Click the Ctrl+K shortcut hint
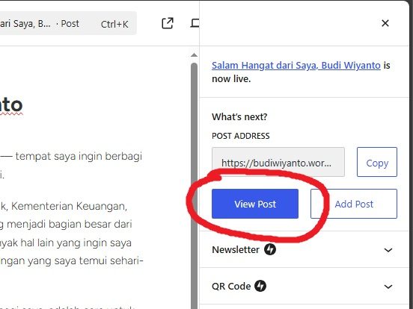This screenshot has width=413, height=309. click(x=114, y=24)
